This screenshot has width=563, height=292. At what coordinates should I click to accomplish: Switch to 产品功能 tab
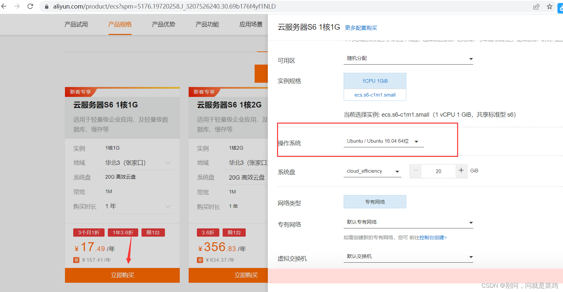tap(207, 24)
